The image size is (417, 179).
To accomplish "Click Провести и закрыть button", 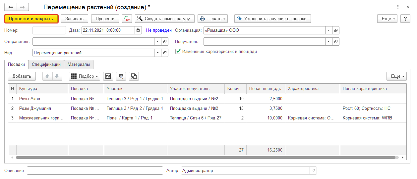I will point(31,19).
